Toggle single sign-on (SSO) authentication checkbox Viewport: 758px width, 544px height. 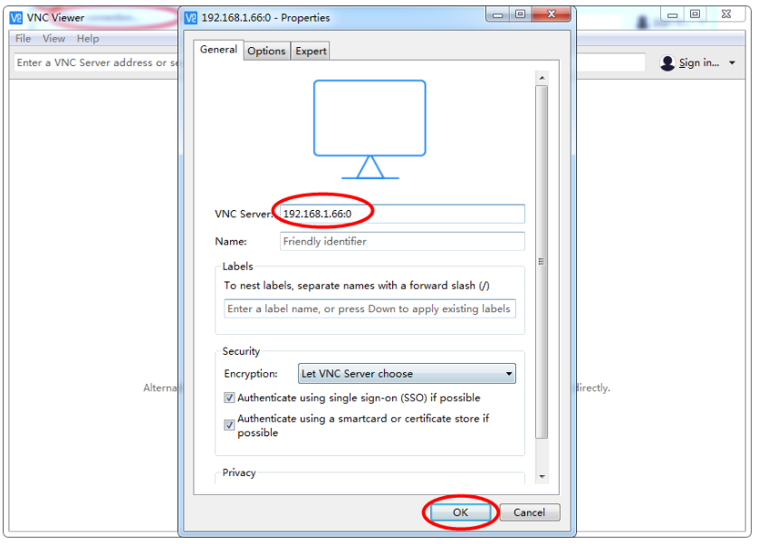coord(229,397)
